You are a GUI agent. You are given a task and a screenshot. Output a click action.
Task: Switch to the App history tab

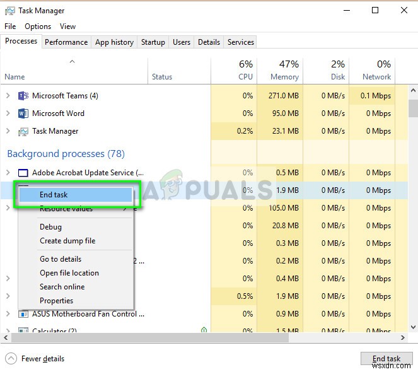(114, 42)
